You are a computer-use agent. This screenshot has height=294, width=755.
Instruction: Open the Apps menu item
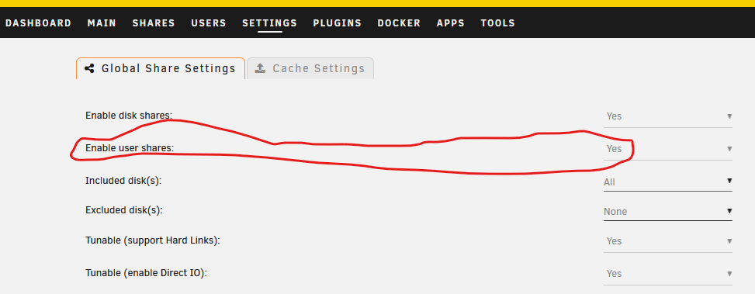[x=451, y=23]
